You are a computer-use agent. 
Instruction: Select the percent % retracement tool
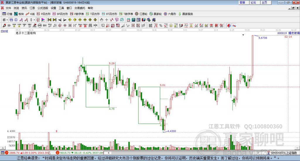(161, 25)
